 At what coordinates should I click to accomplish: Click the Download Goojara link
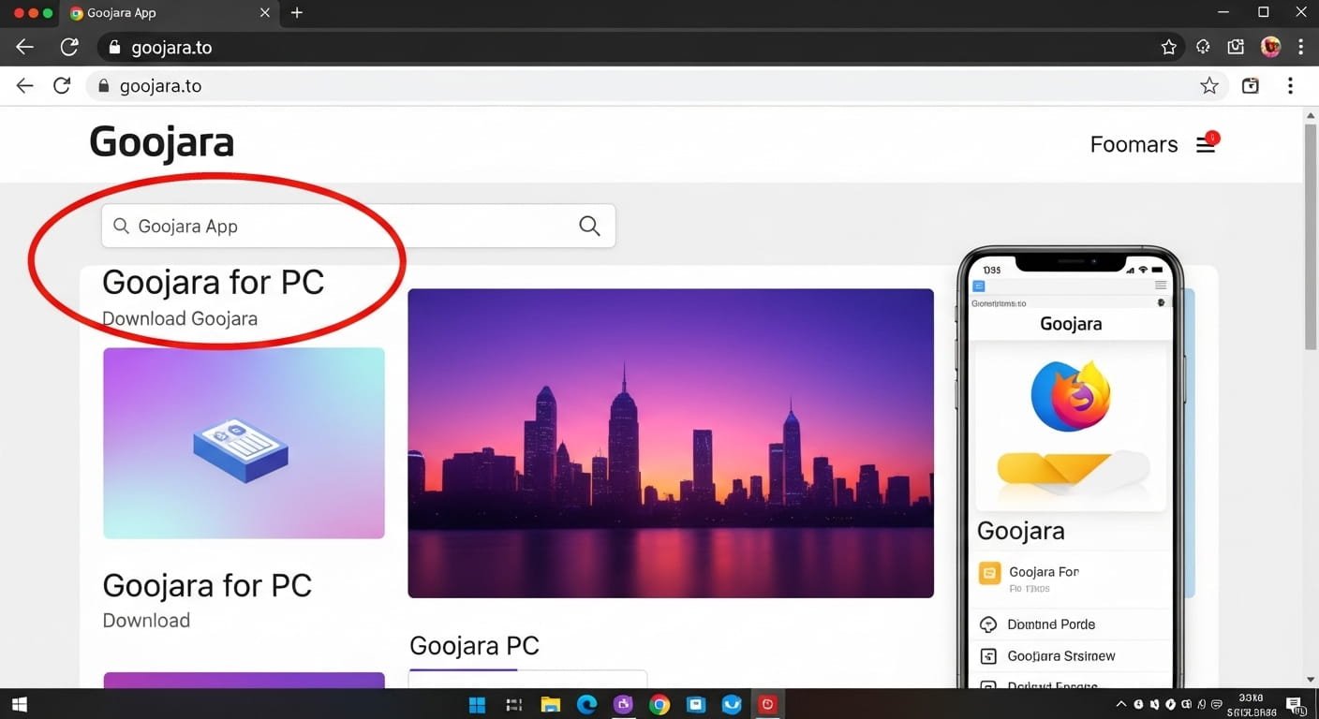click(180, 318)
